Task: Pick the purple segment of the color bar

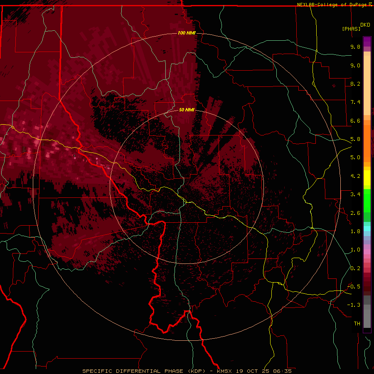Action: point(367,42)
